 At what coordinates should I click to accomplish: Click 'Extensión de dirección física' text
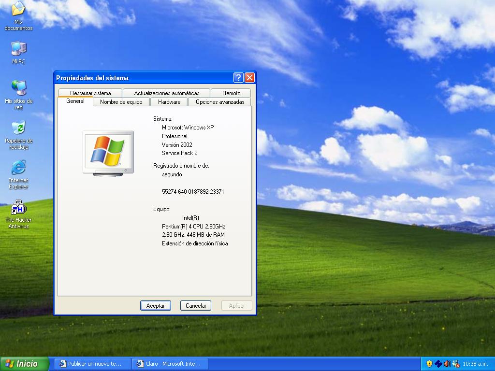coord(195,243)
